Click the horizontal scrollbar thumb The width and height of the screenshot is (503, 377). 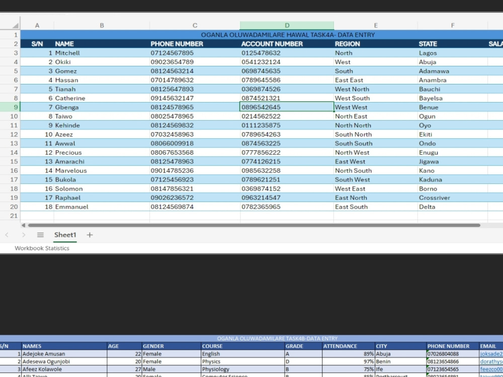point(254,225)
